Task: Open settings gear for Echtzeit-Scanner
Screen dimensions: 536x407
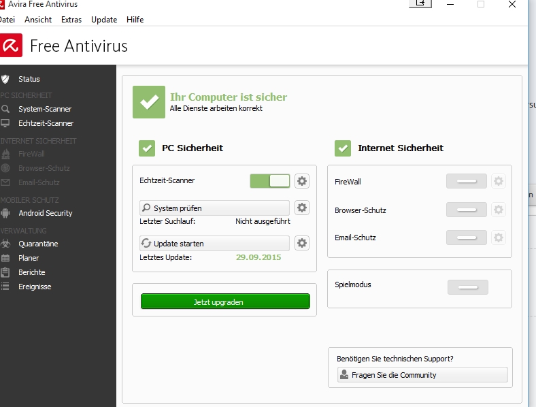Action: click(302, 180)
